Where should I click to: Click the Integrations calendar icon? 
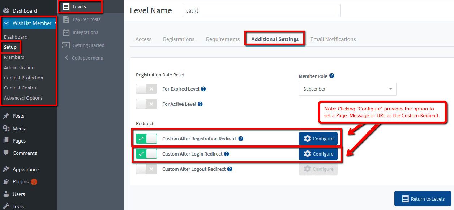(x=66, y=32)
